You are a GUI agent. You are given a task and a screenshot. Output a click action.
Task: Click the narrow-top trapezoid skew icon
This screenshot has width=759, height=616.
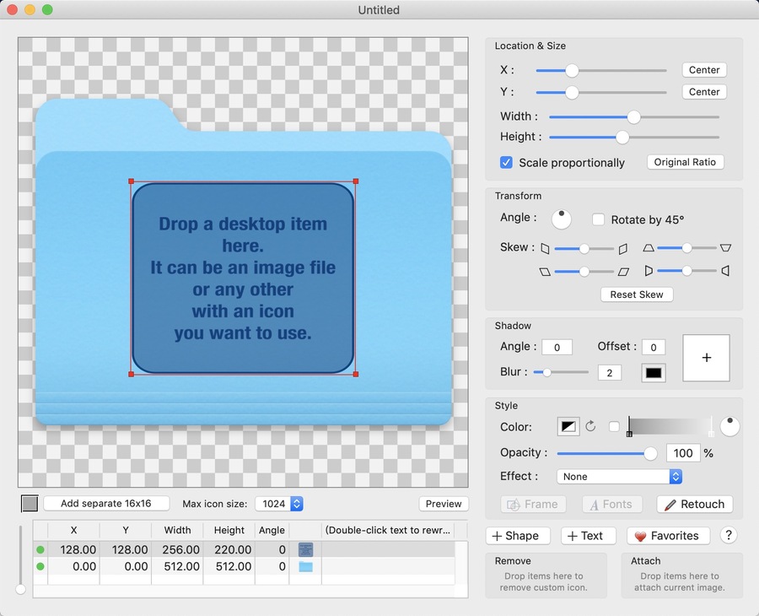click(649, 248)
